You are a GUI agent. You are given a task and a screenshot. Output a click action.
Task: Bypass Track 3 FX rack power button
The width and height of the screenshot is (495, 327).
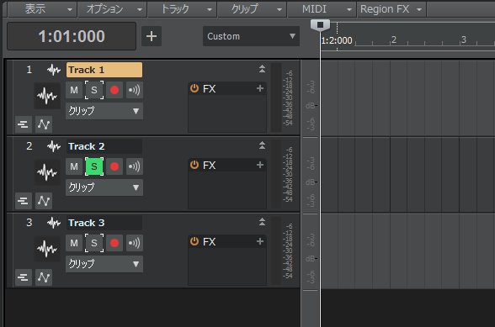[194, 241]
